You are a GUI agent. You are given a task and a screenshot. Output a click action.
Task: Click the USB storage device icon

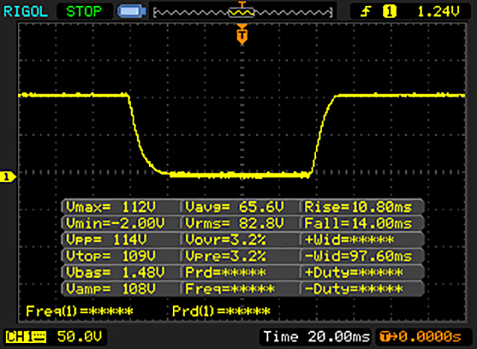point(132,11)
